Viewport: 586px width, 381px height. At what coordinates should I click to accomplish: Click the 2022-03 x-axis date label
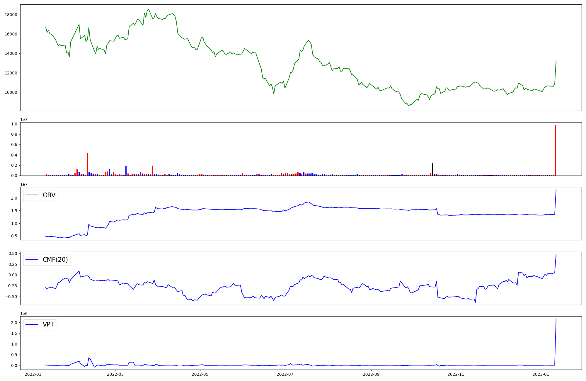pyautogui.click(x=115, y=374)
